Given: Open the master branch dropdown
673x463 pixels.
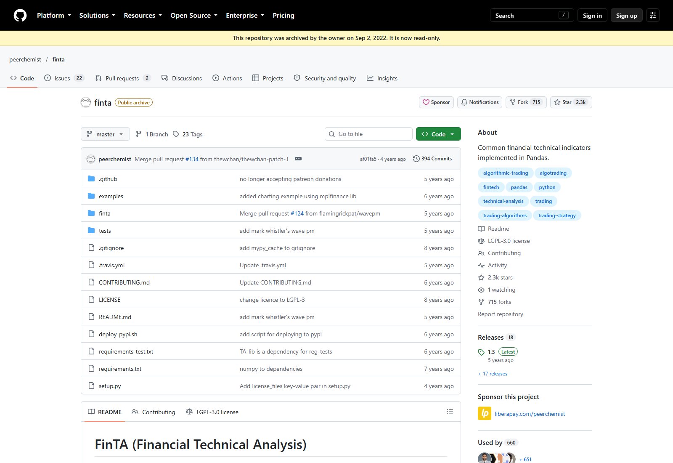Looking at the screenshot, I should coord(105,134).
